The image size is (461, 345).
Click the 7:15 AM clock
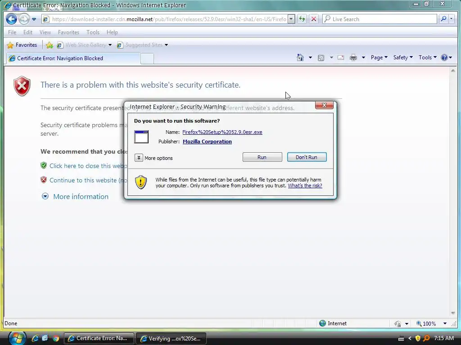tap(443, 338)
